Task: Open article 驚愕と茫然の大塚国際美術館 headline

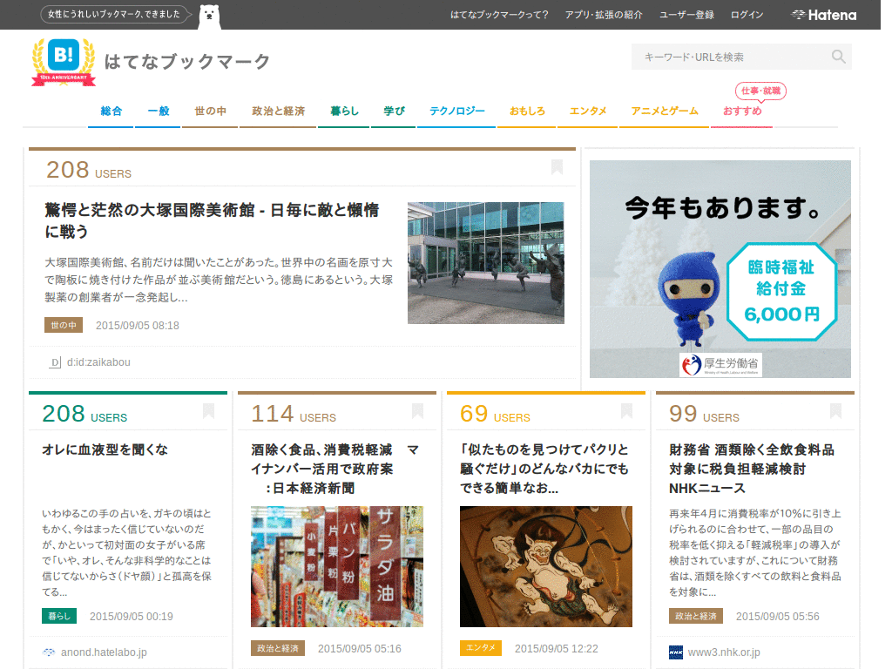Action: [212, 220]
